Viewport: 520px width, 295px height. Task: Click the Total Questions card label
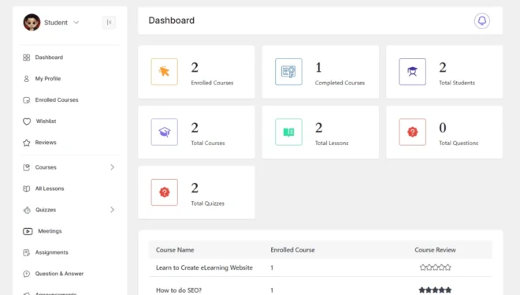click(x=459, y=143)
